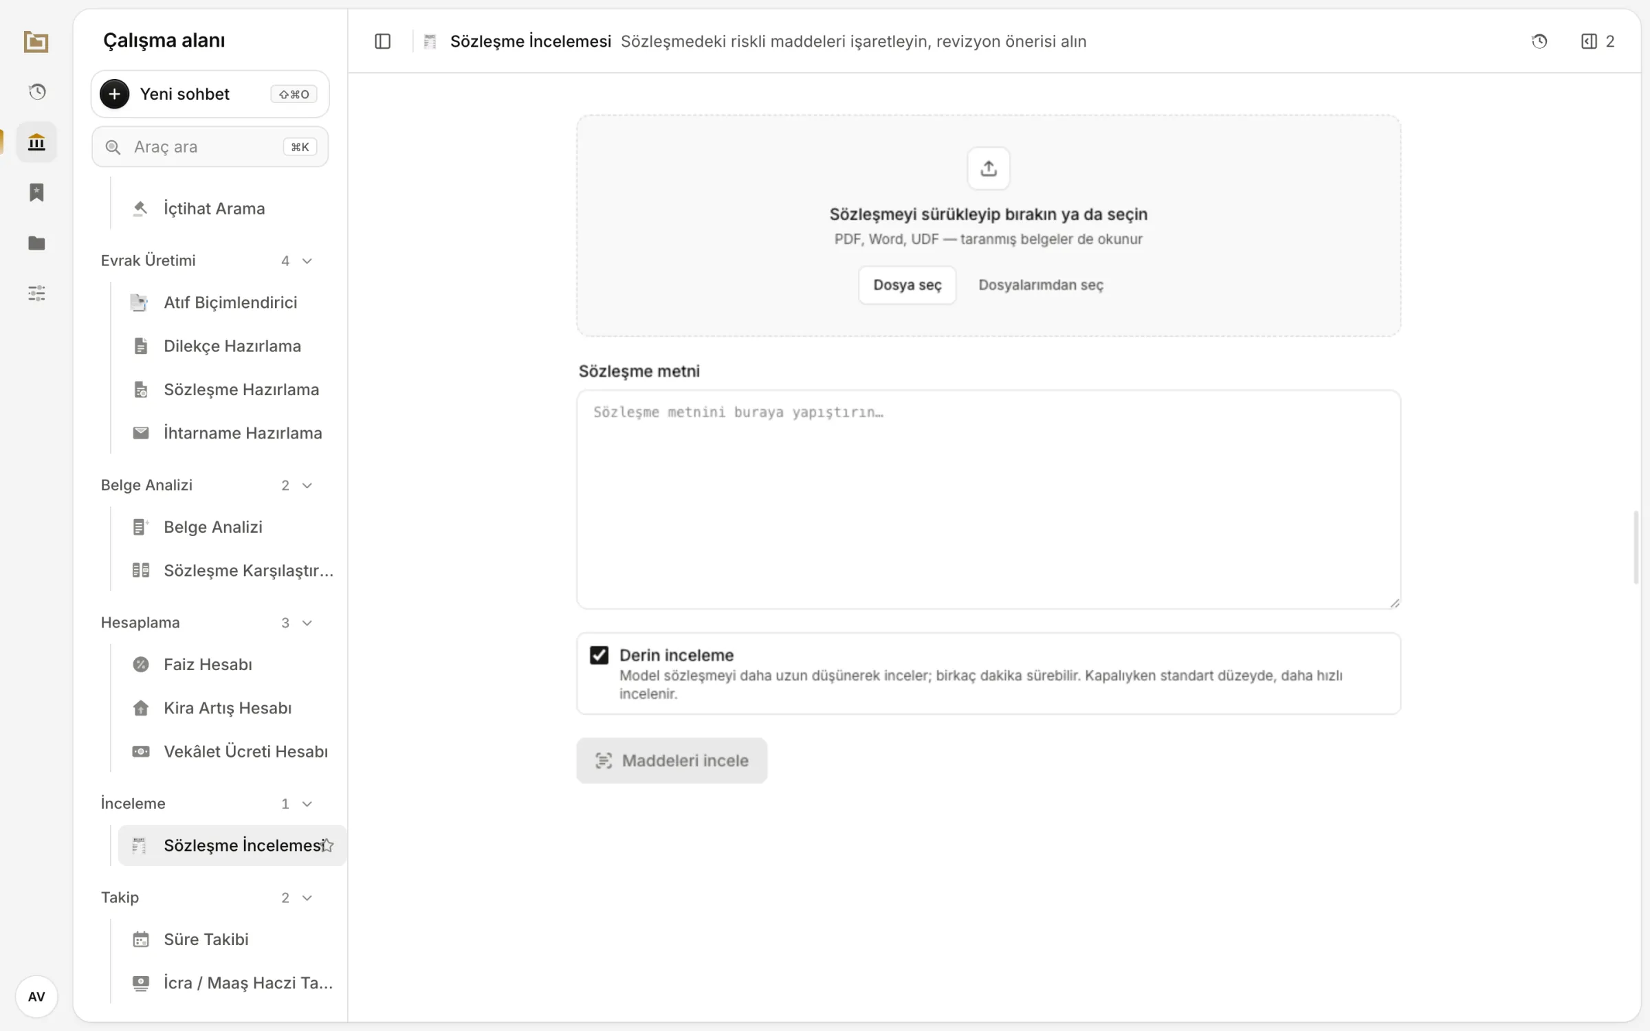Favorite Sözleşme İncelemesi with the star icon

[x=327, y=845]
